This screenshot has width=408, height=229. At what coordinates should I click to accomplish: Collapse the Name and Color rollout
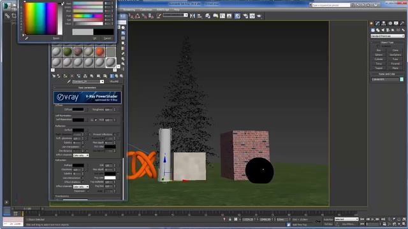click(x=387, y=74)
